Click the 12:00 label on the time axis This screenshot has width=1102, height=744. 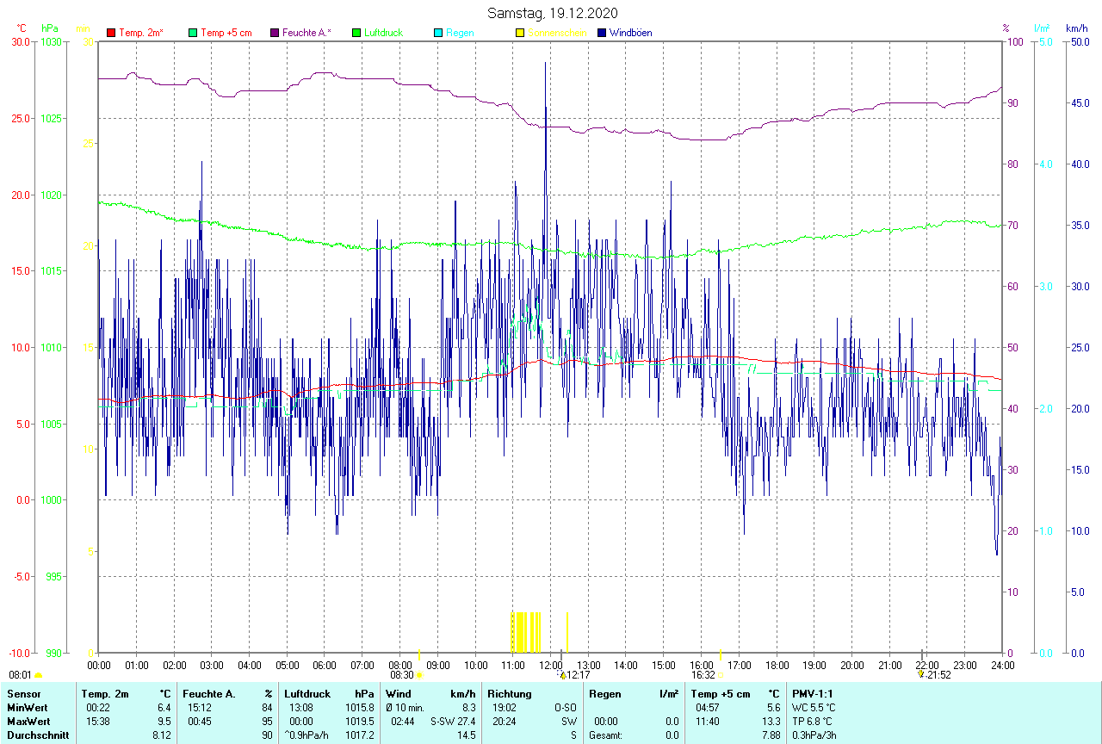click(x=550, y=665)
